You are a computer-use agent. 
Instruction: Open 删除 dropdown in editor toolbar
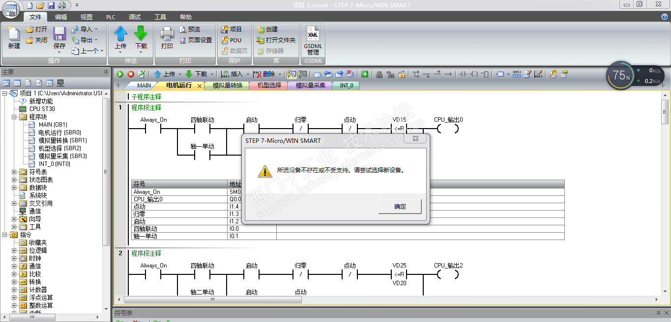click(x=280, y=74)
